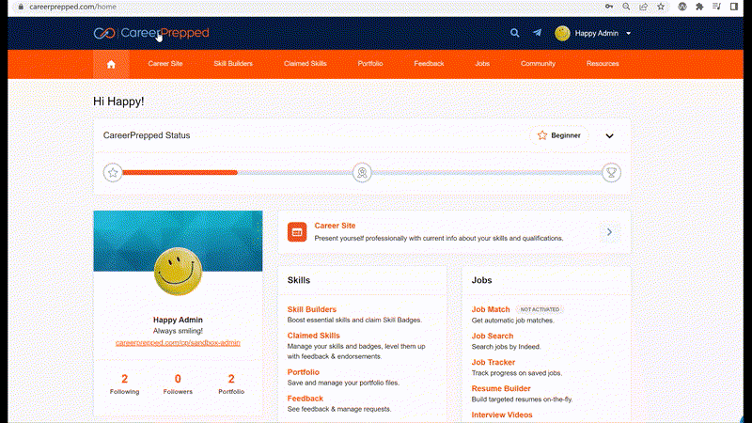Screen dimensions: 752x423
Task: Open messages paper plane icon
Action: click(537, 33)
